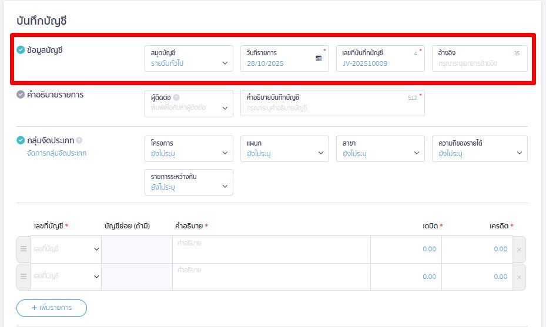Screen dimensions: 546x327
Task: Open the รายการระหว่างกัน dropdown
Action: 189,183
